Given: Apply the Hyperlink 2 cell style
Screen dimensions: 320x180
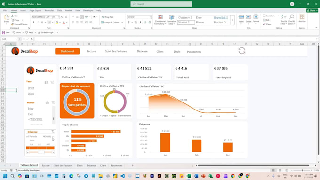Looking at the screenshot, I should tap(221, 18).
